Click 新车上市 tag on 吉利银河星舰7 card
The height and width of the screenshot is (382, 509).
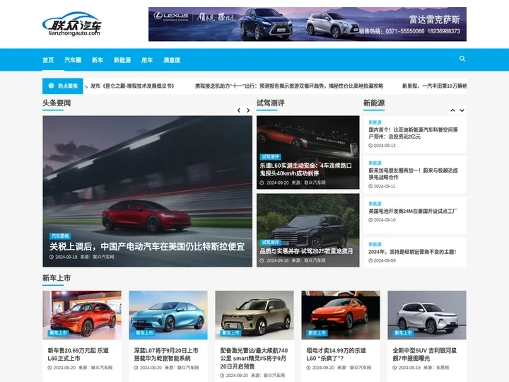[403, 332]
